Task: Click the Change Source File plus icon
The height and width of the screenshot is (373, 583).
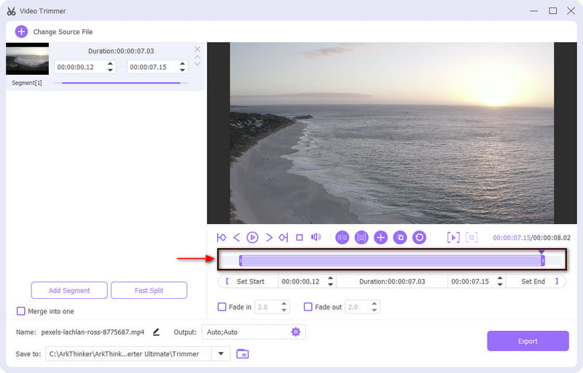Action: point(21,31)
